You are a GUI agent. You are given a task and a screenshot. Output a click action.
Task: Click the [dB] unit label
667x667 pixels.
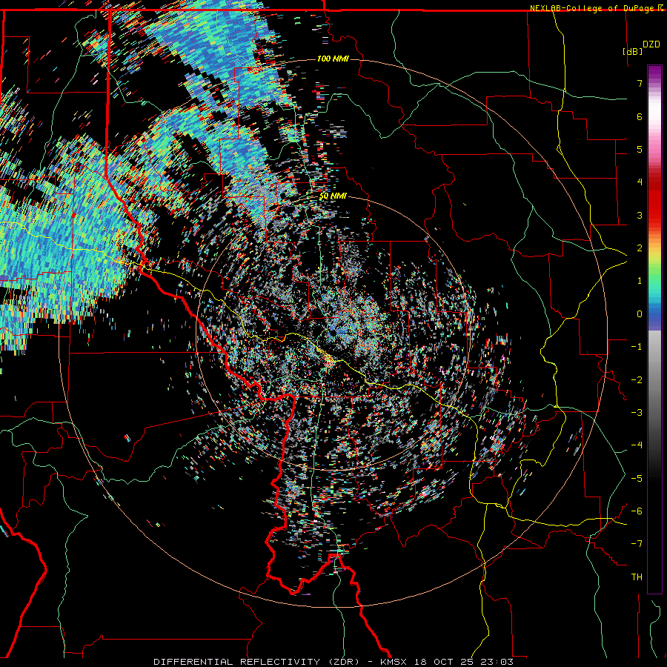pyautogui.click(x=632, y=51)
